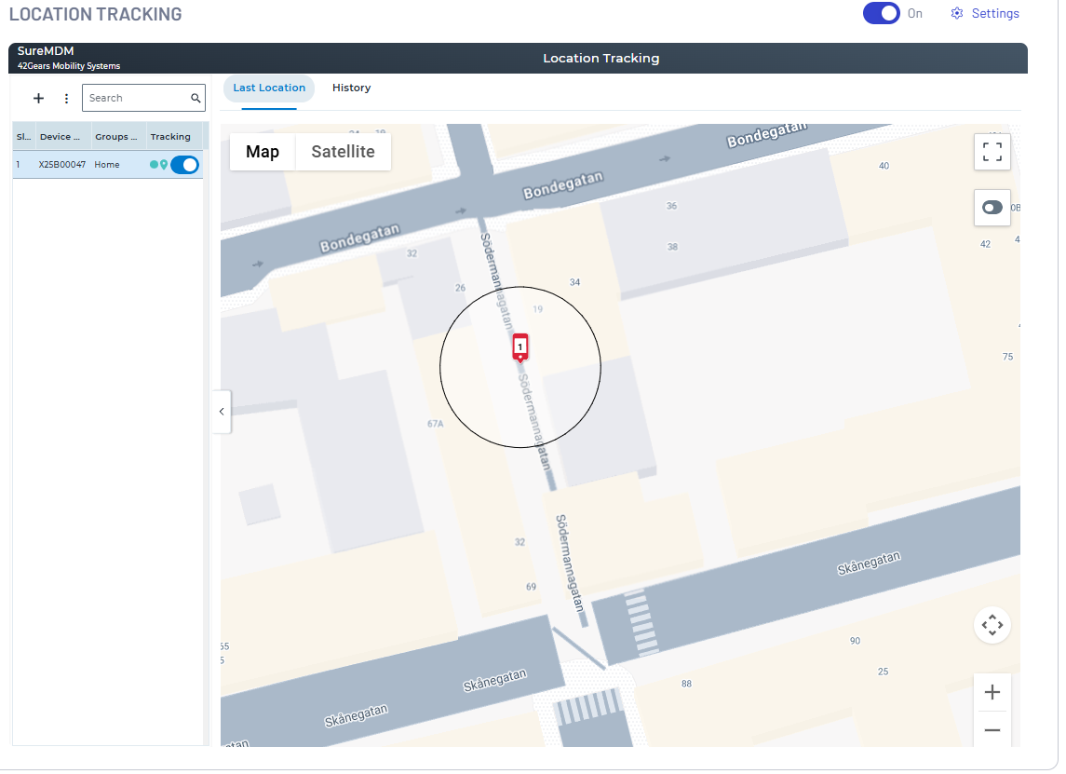Focus the device Search input field
The image size is (1066, 774).
click(143, 98)
